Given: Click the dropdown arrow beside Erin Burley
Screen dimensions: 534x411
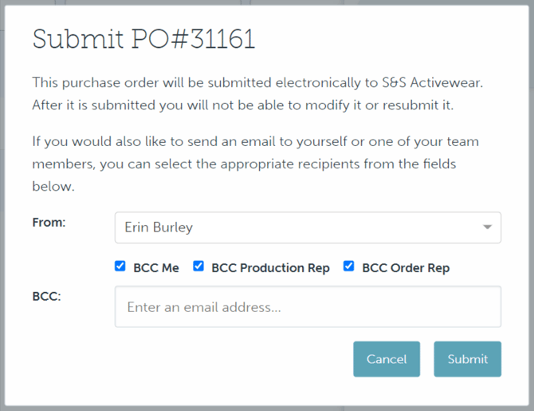Looking at the screenshot, I should 487,228.
